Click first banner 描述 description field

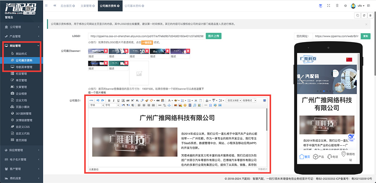98,57
